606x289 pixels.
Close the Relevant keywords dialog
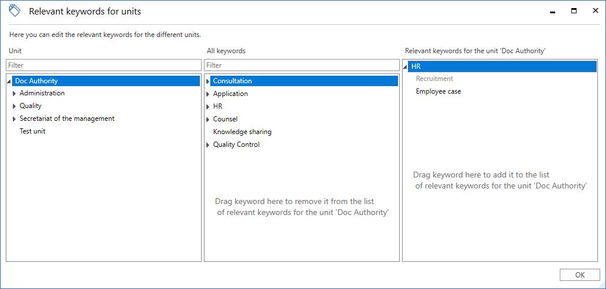[595, 11]
